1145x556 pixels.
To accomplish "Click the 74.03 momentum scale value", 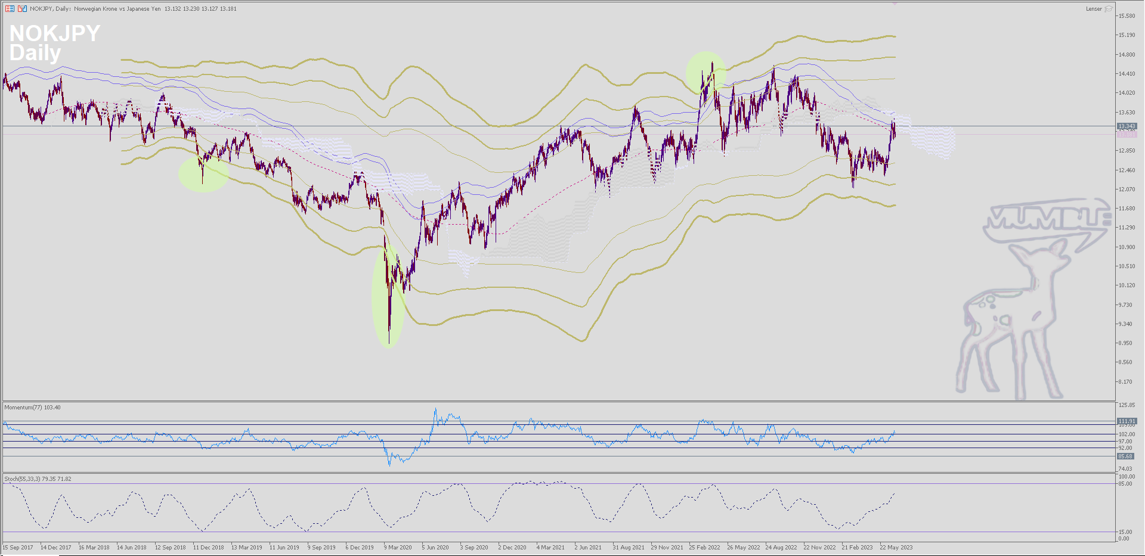I will (1125, 469).
